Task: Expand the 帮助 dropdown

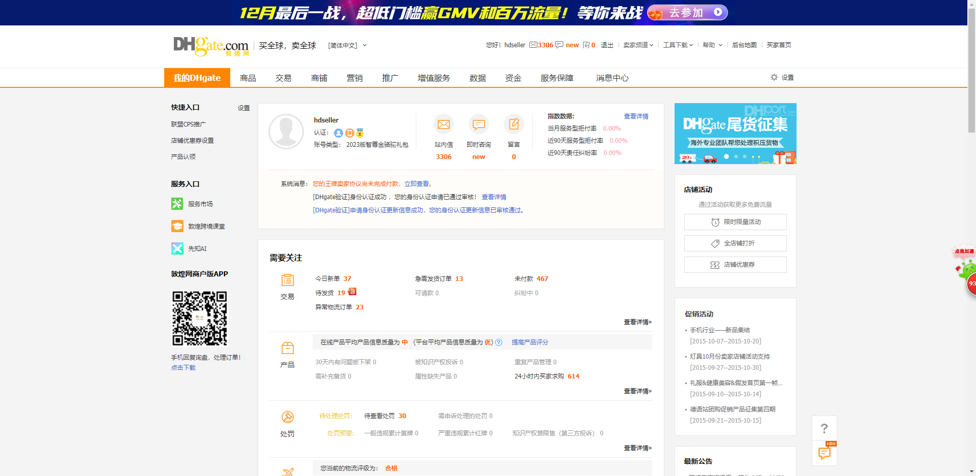Action: [x=712, y=45]
